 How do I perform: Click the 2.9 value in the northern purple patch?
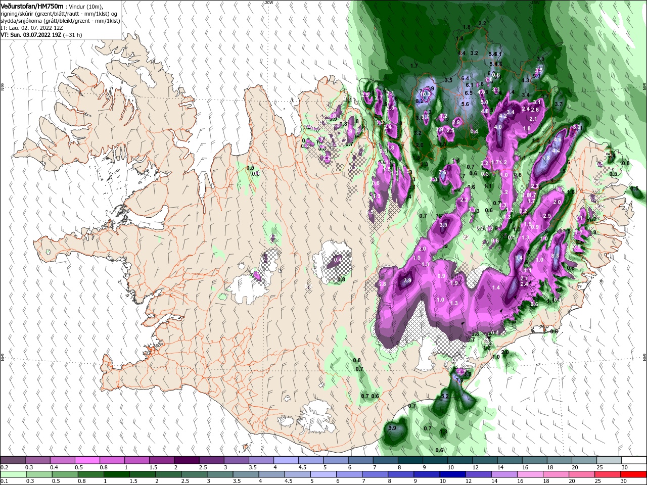click(456, 122)
